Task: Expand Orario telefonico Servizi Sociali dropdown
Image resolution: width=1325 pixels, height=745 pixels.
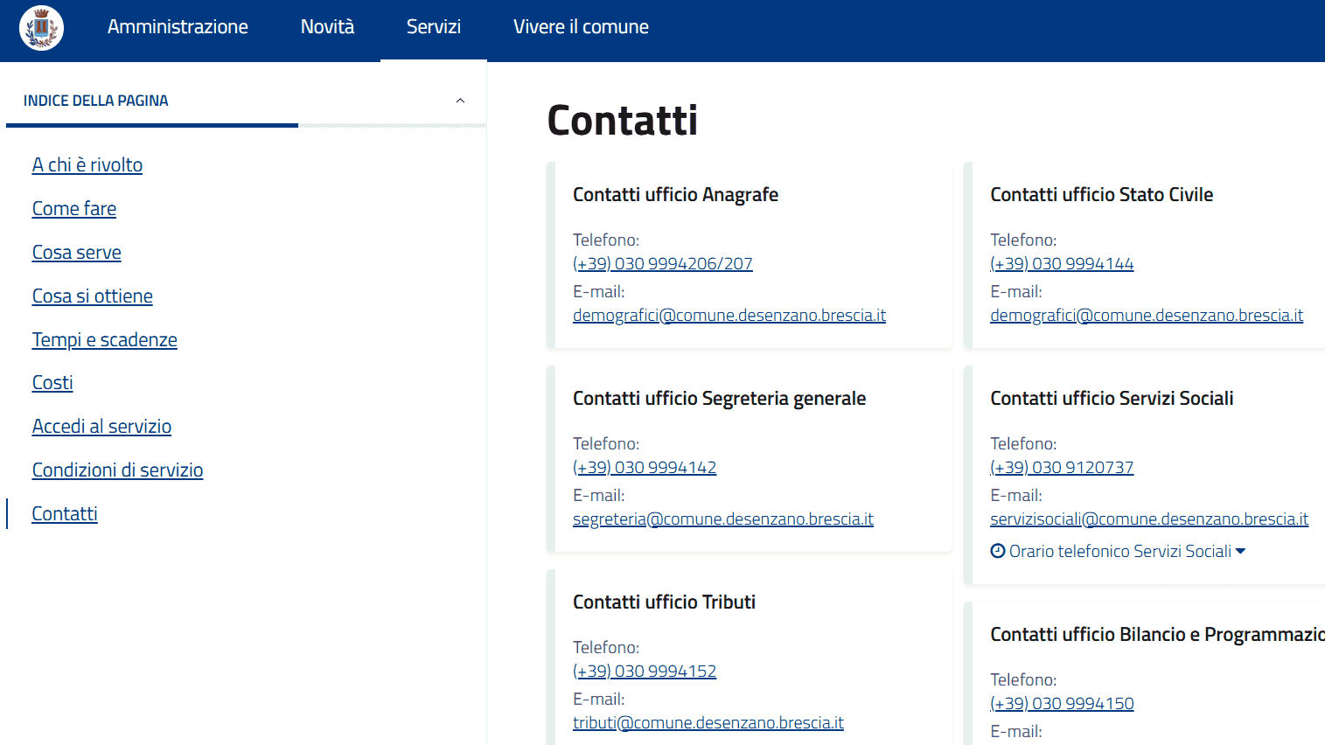Action: [1118, 551]
